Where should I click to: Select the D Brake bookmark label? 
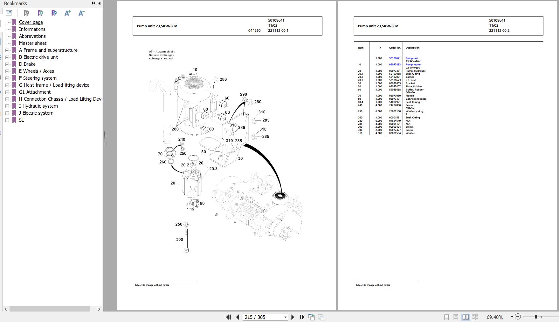tap(27, 64)
